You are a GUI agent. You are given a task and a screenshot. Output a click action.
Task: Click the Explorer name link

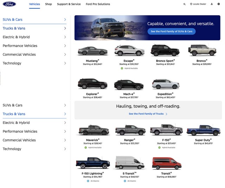tap(92, 94)
